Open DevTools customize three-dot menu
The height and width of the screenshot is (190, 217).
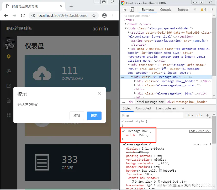(x=212, y=9)
